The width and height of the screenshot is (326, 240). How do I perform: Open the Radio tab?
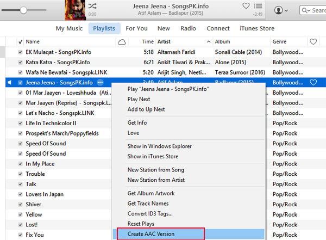coord(188,28)
